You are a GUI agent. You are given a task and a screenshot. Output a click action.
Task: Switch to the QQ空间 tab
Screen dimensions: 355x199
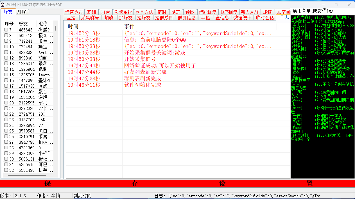click(283, 12)
